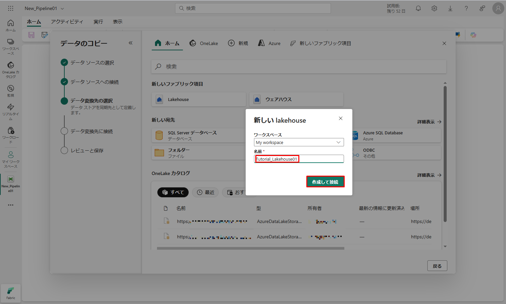
Task: Click the Fabric icon in the bottom-left corner
Action: (x=11, y=293)
